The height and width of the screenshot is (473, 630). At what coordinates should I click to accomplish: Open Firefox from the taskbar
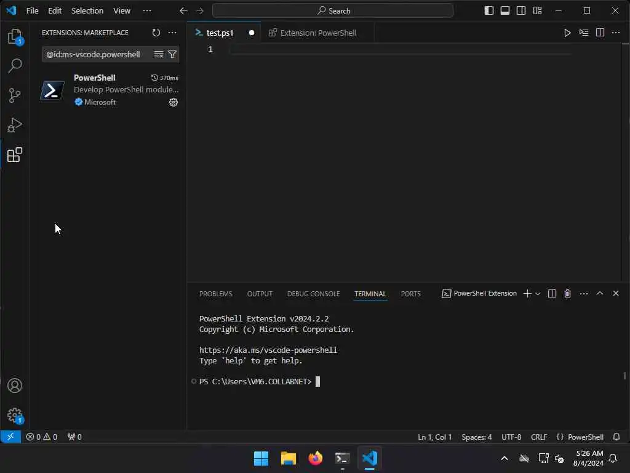[x=316, y=458]
